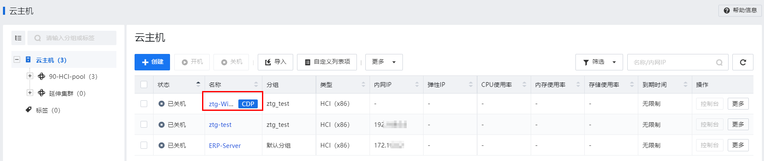Open the 更多 toolbar dropdown

pos(384,62)
